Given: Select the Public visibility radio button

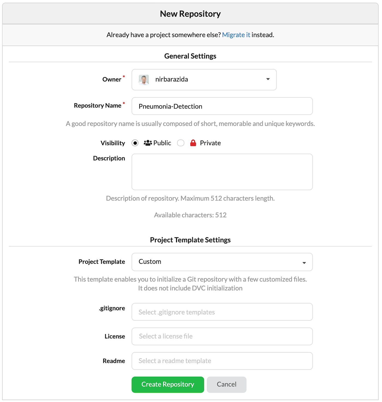Looking at the screenshot, I should pos(135,143).
